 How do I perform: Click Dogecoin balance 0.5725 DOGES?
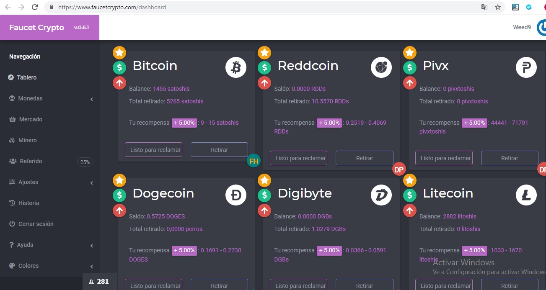pyautogui.click(x=166, y=216)
